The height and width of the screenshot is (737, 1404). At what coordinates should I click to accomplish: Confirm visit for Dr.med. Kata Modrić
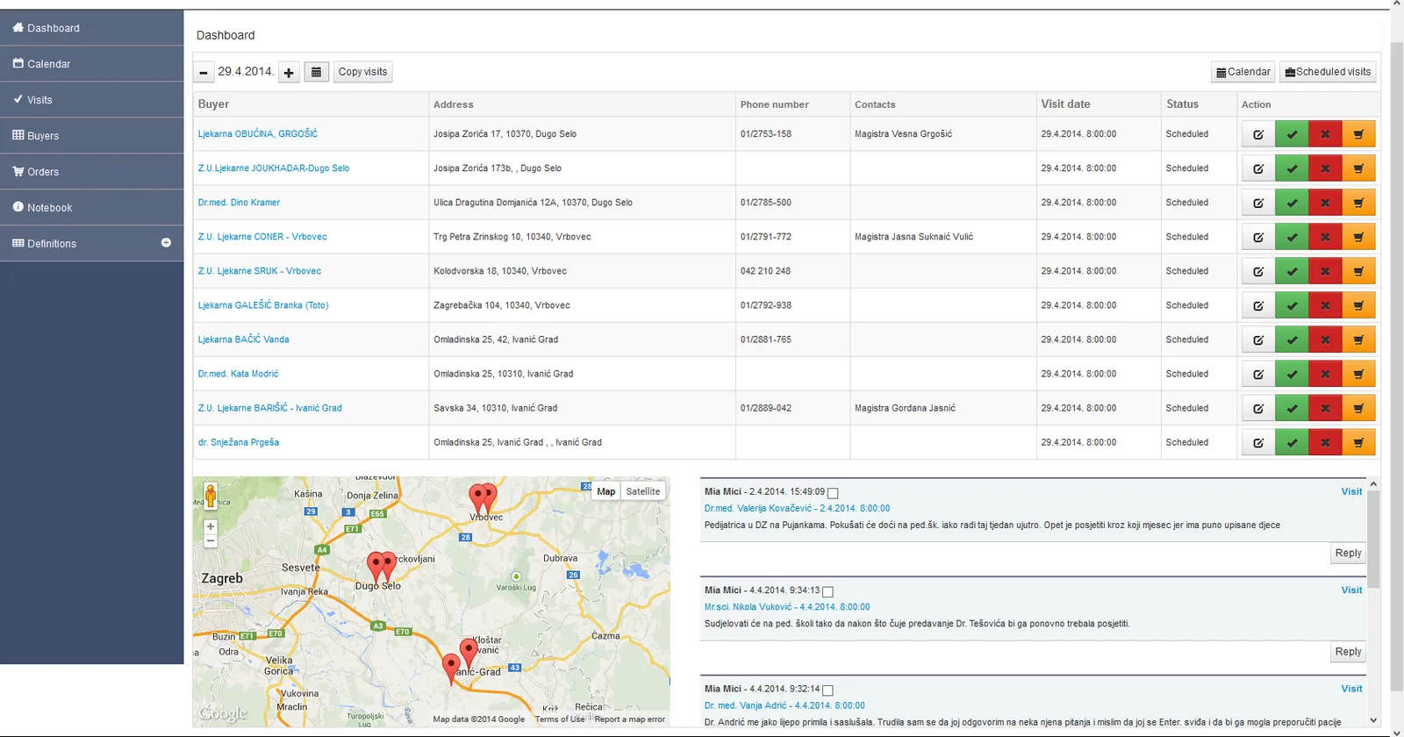1292,374
